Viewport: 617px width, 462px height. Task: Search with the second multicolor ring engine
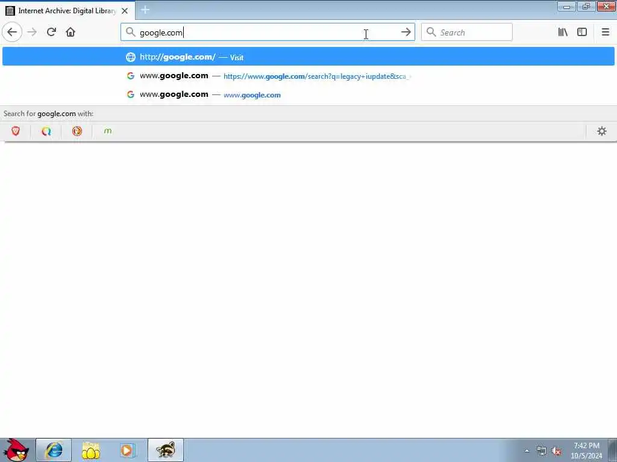tap(46, 131)
